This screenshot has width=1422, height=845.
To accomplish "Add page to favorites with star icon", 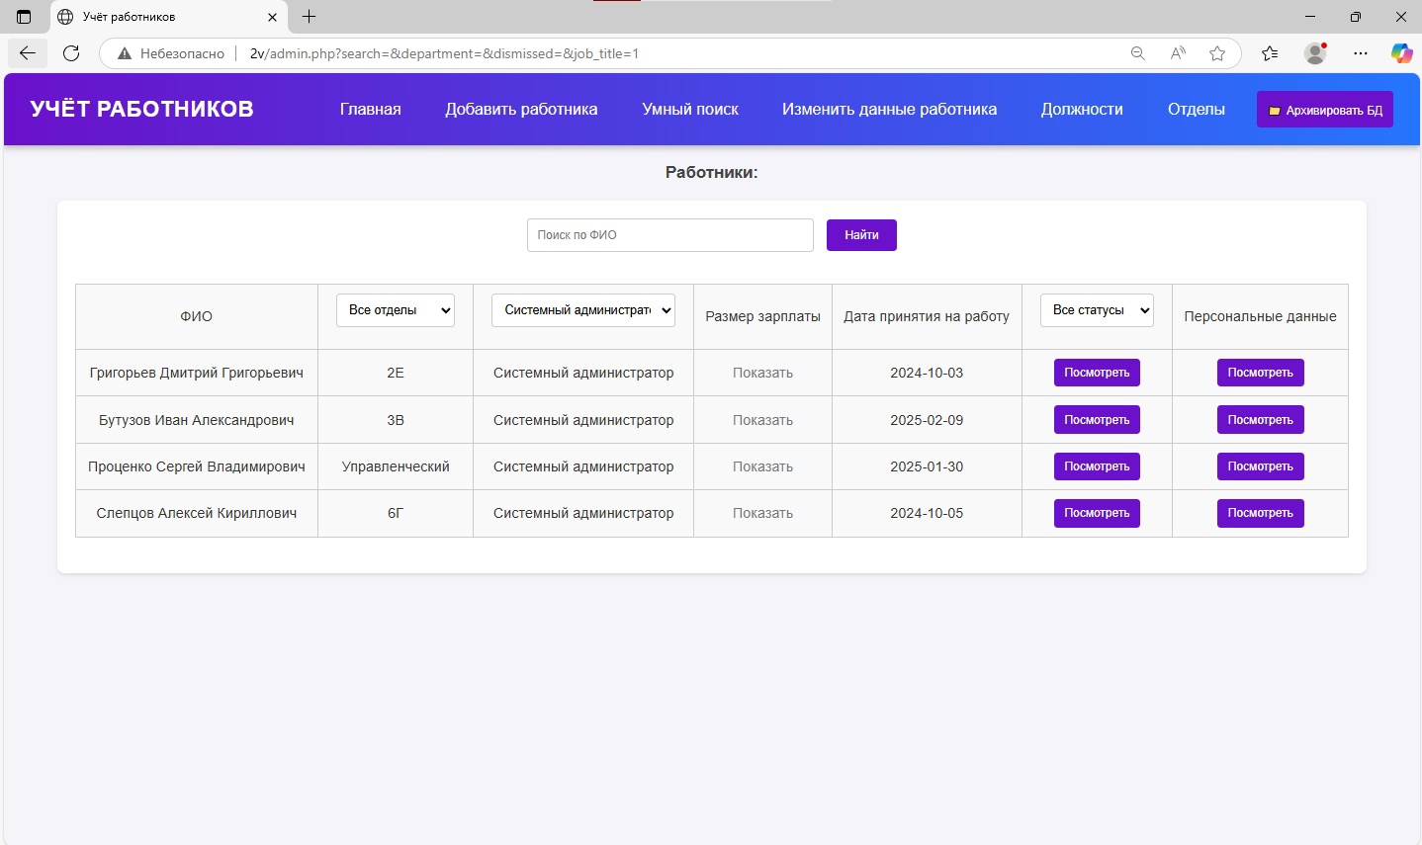I will (1217, 53).
